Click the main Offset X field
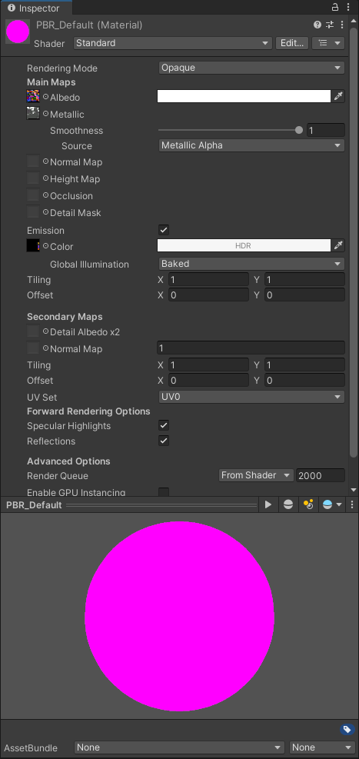Screen dimensions: 359x759 click(208, 295)
